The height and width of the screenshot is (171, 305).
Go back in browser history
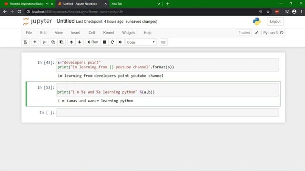click(5, 11)
